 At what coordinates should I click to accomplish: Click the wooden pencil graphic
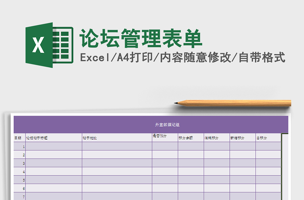[x=233, y=103]
